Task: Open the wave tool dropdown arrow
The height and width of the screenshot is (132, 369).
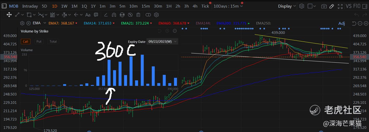Action: [46, 15]
